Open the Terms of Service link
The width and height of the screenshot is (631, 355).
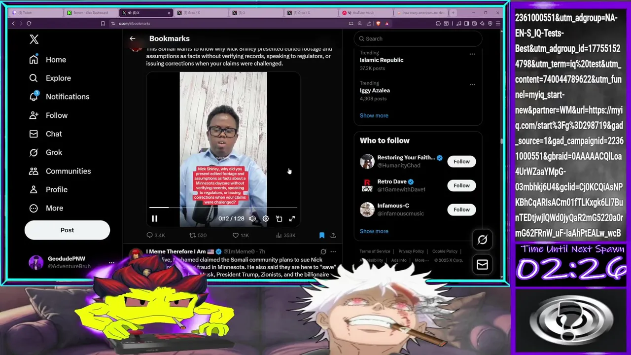click(375, 251)
